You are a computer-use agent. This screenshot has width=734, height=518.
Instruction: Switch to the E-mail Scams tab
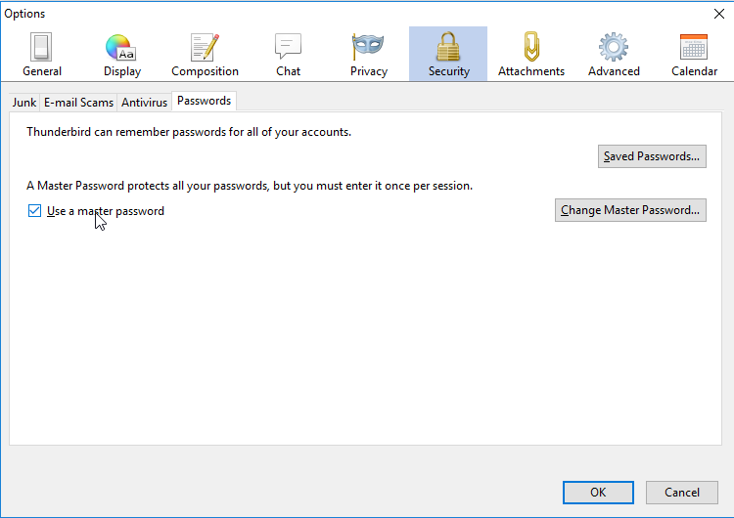click(x=78, y=103)
